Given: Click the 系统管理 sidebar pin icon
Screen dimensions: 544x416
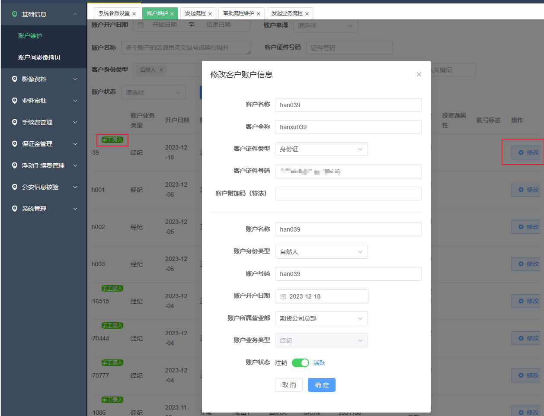Looking at the screenshot, I should click(15, 209).
